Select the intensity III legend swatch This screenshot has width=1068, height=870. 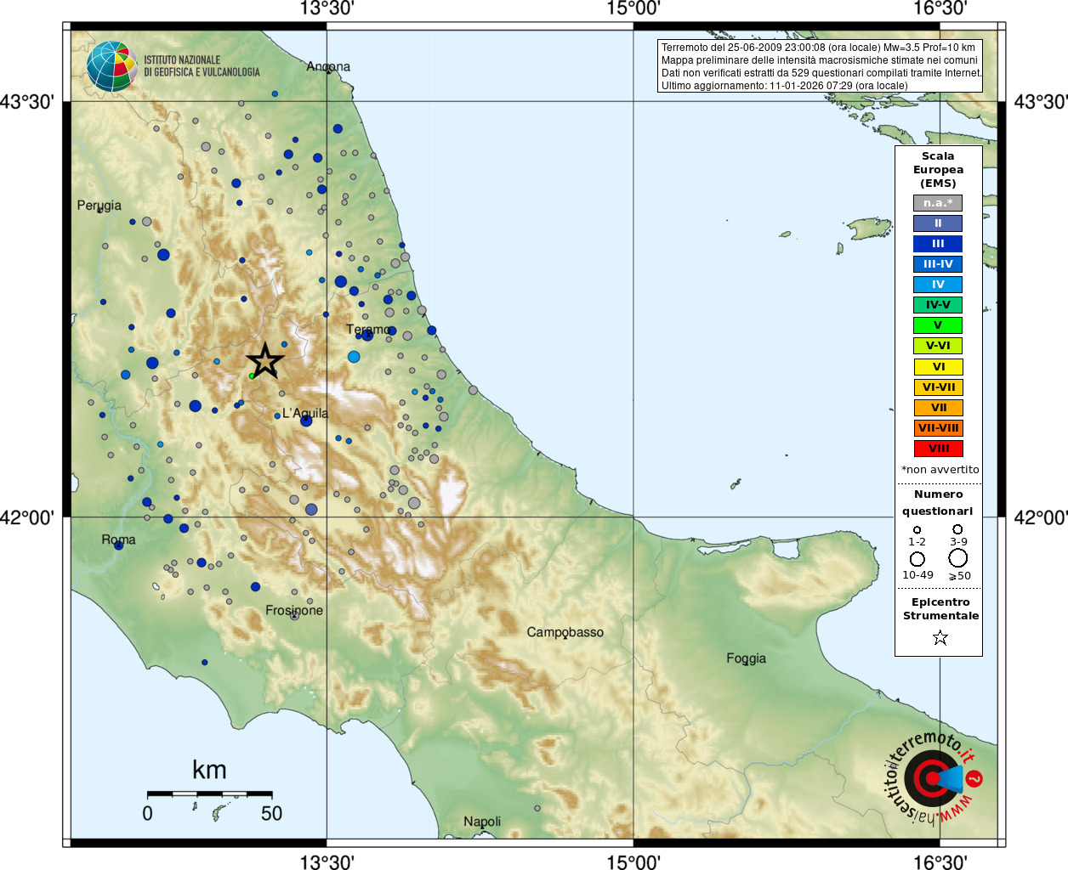[x=938, y=244]
